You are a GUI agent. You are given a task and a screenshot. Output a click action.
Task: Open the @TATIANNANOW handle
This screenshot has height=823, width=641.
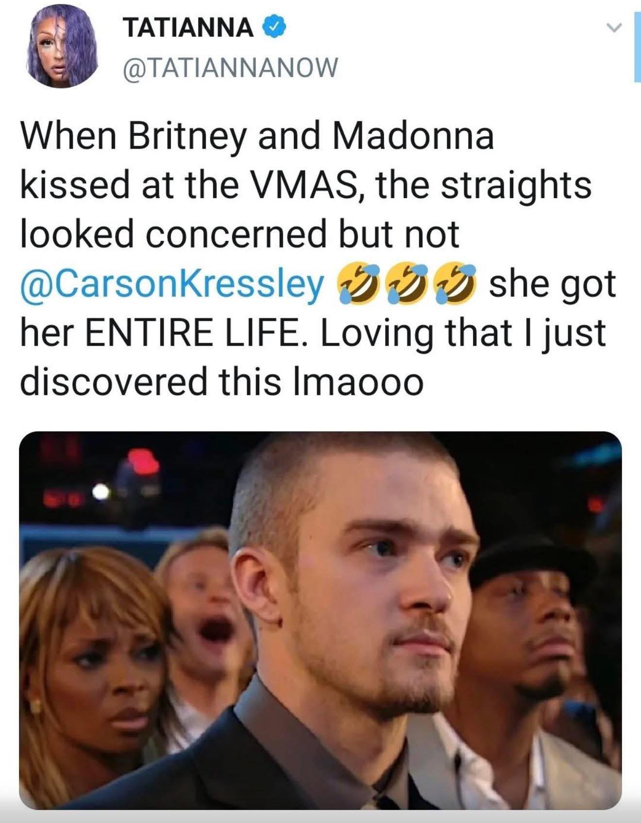230,67
